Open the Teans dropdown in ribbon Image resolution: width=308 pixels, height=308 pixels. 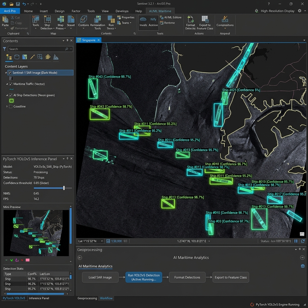pyautogui.click(x=124, y=23)
